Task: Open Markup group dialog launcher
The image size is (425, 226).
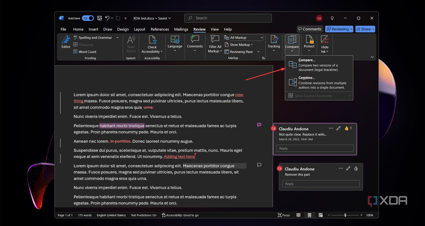Action: (x=263, y=58)
